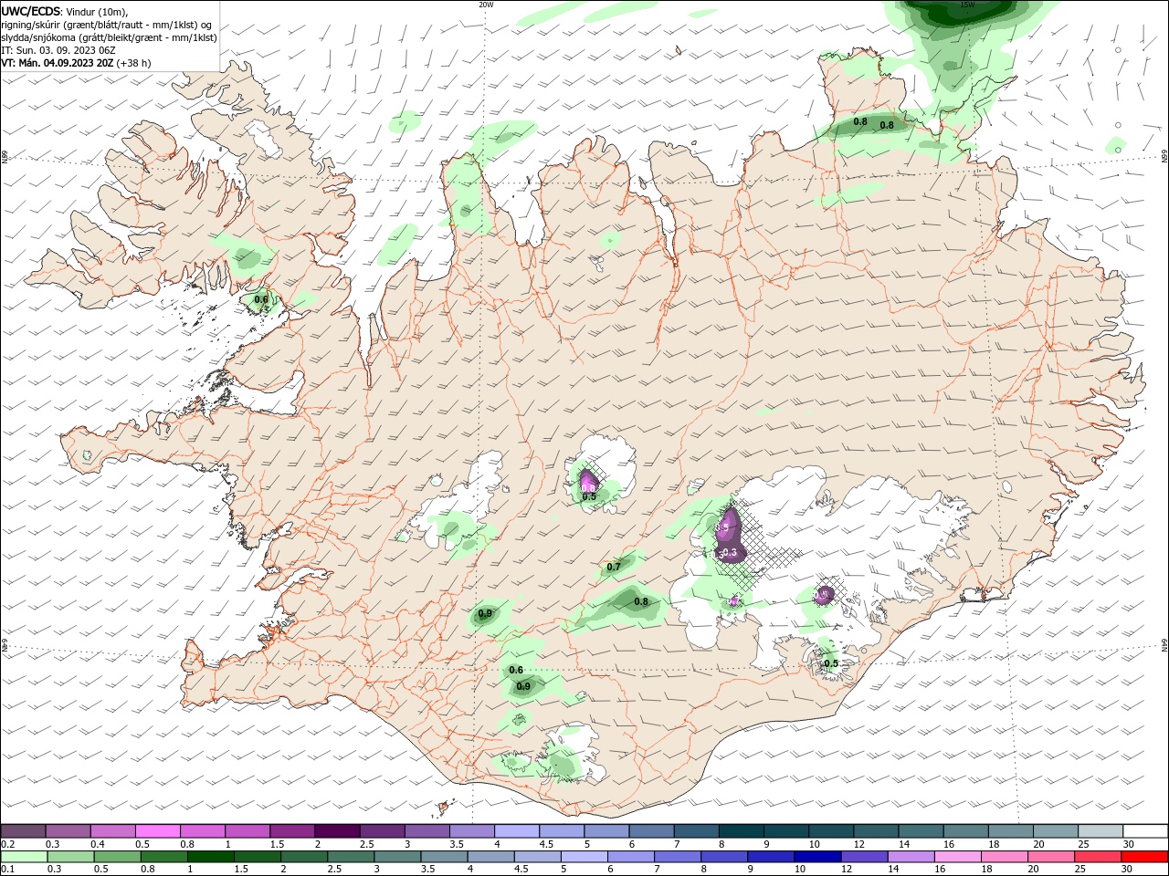
Task: Pick the darkest green 1 swatch in lower scale
Action: tap(210, 857)
